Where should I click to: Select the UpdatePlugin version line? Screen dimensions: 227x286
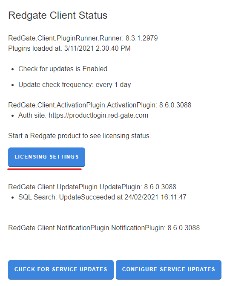click(92, 187)
